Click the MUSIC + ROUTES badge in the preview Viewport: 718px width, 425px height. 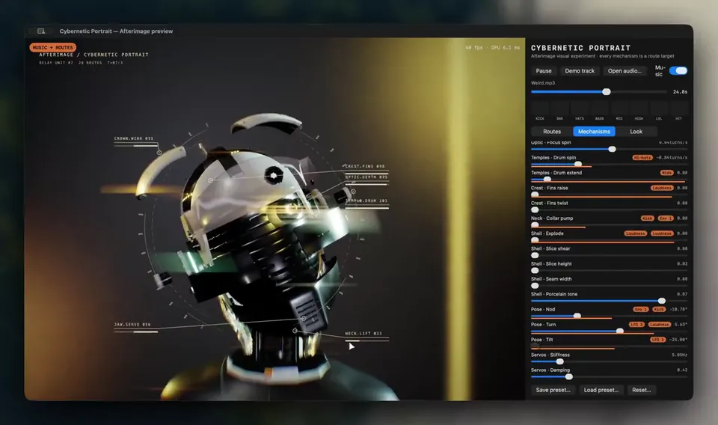[52, 47]
